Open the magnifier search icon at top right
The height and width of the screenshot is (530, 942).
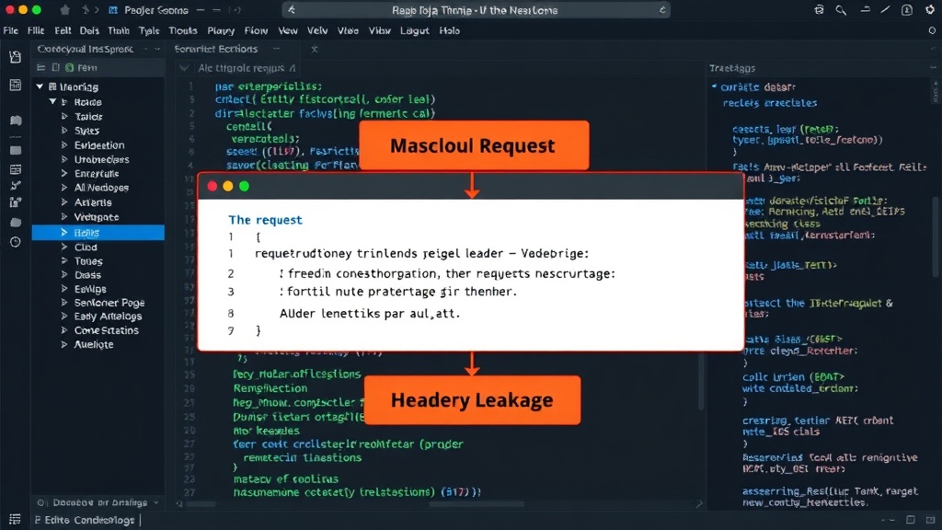tap(841, 10)
